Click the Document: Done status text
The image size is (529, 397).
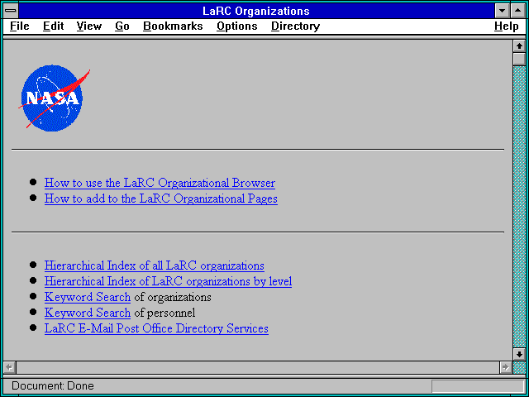click(53, 386)
